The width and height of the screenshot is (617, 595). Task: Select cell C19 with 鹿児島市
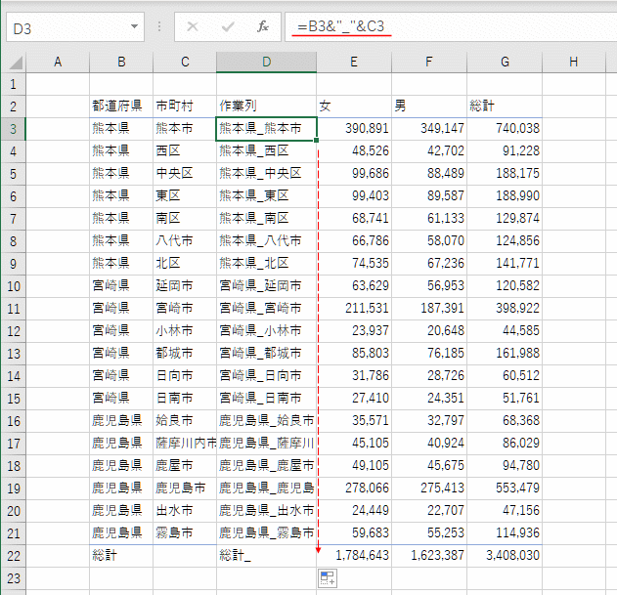pyautogui.click(x=185, y=489)
